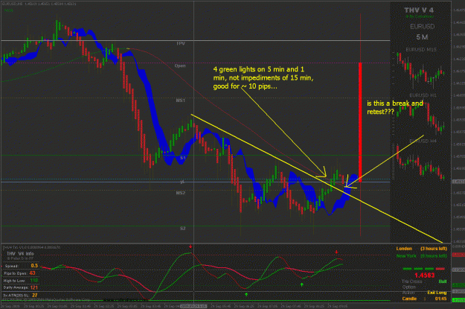Viewport: 465px width, 309px height.
Task: Click the Spread value 0.5
Action: coord(34,266)
